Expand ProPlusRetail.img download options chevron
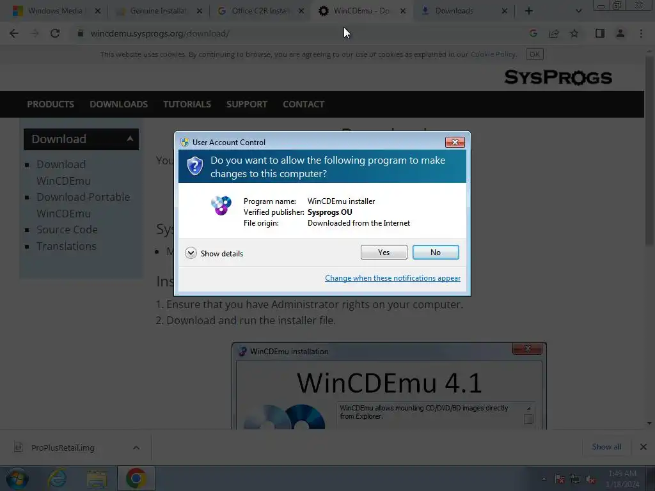655x491 pixels. (x=136, y=448)
